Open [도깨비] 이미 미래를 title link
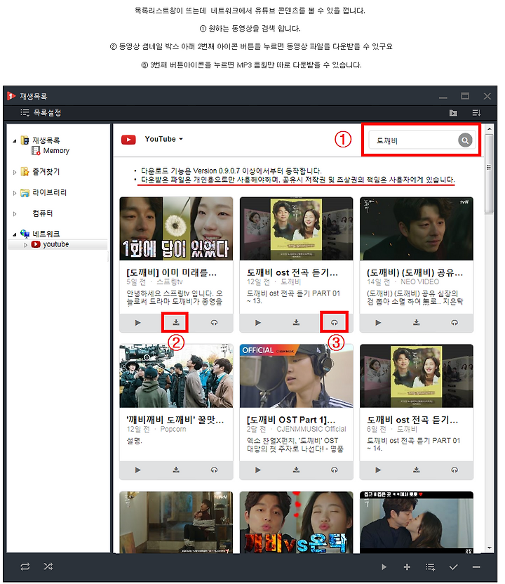 point(171,272)
